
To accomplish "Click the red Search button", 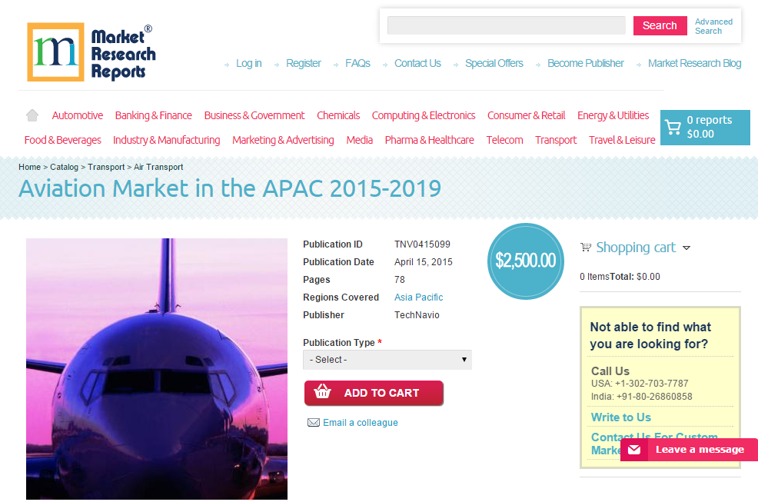I will click(x=660, y=25).
